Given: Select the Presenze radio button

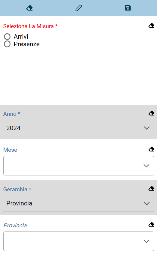Looking at the screenshot, I should click(x=7, y=44).
